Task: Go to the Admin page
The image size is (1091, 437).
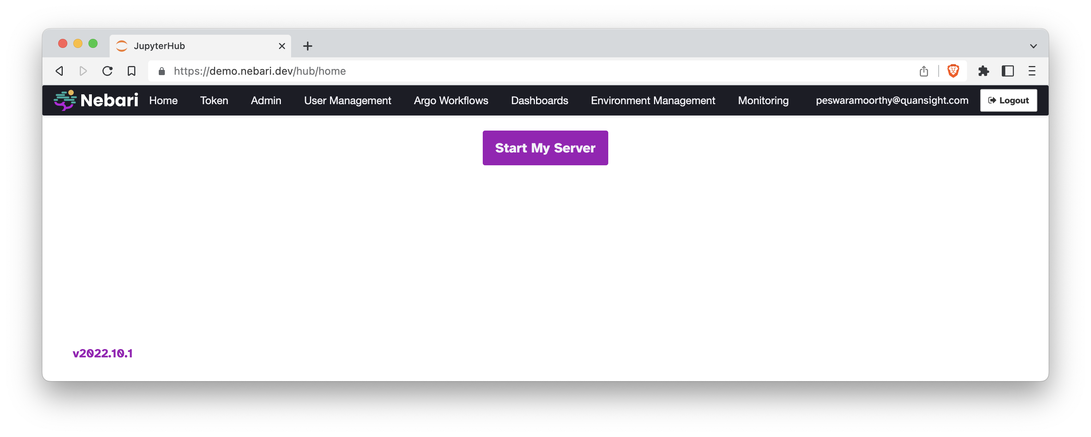Action: point(266,101)
